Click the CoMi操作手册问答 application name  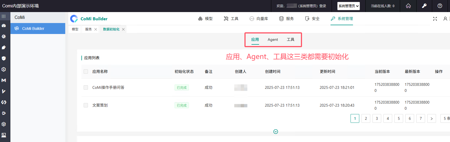point(108,87)
